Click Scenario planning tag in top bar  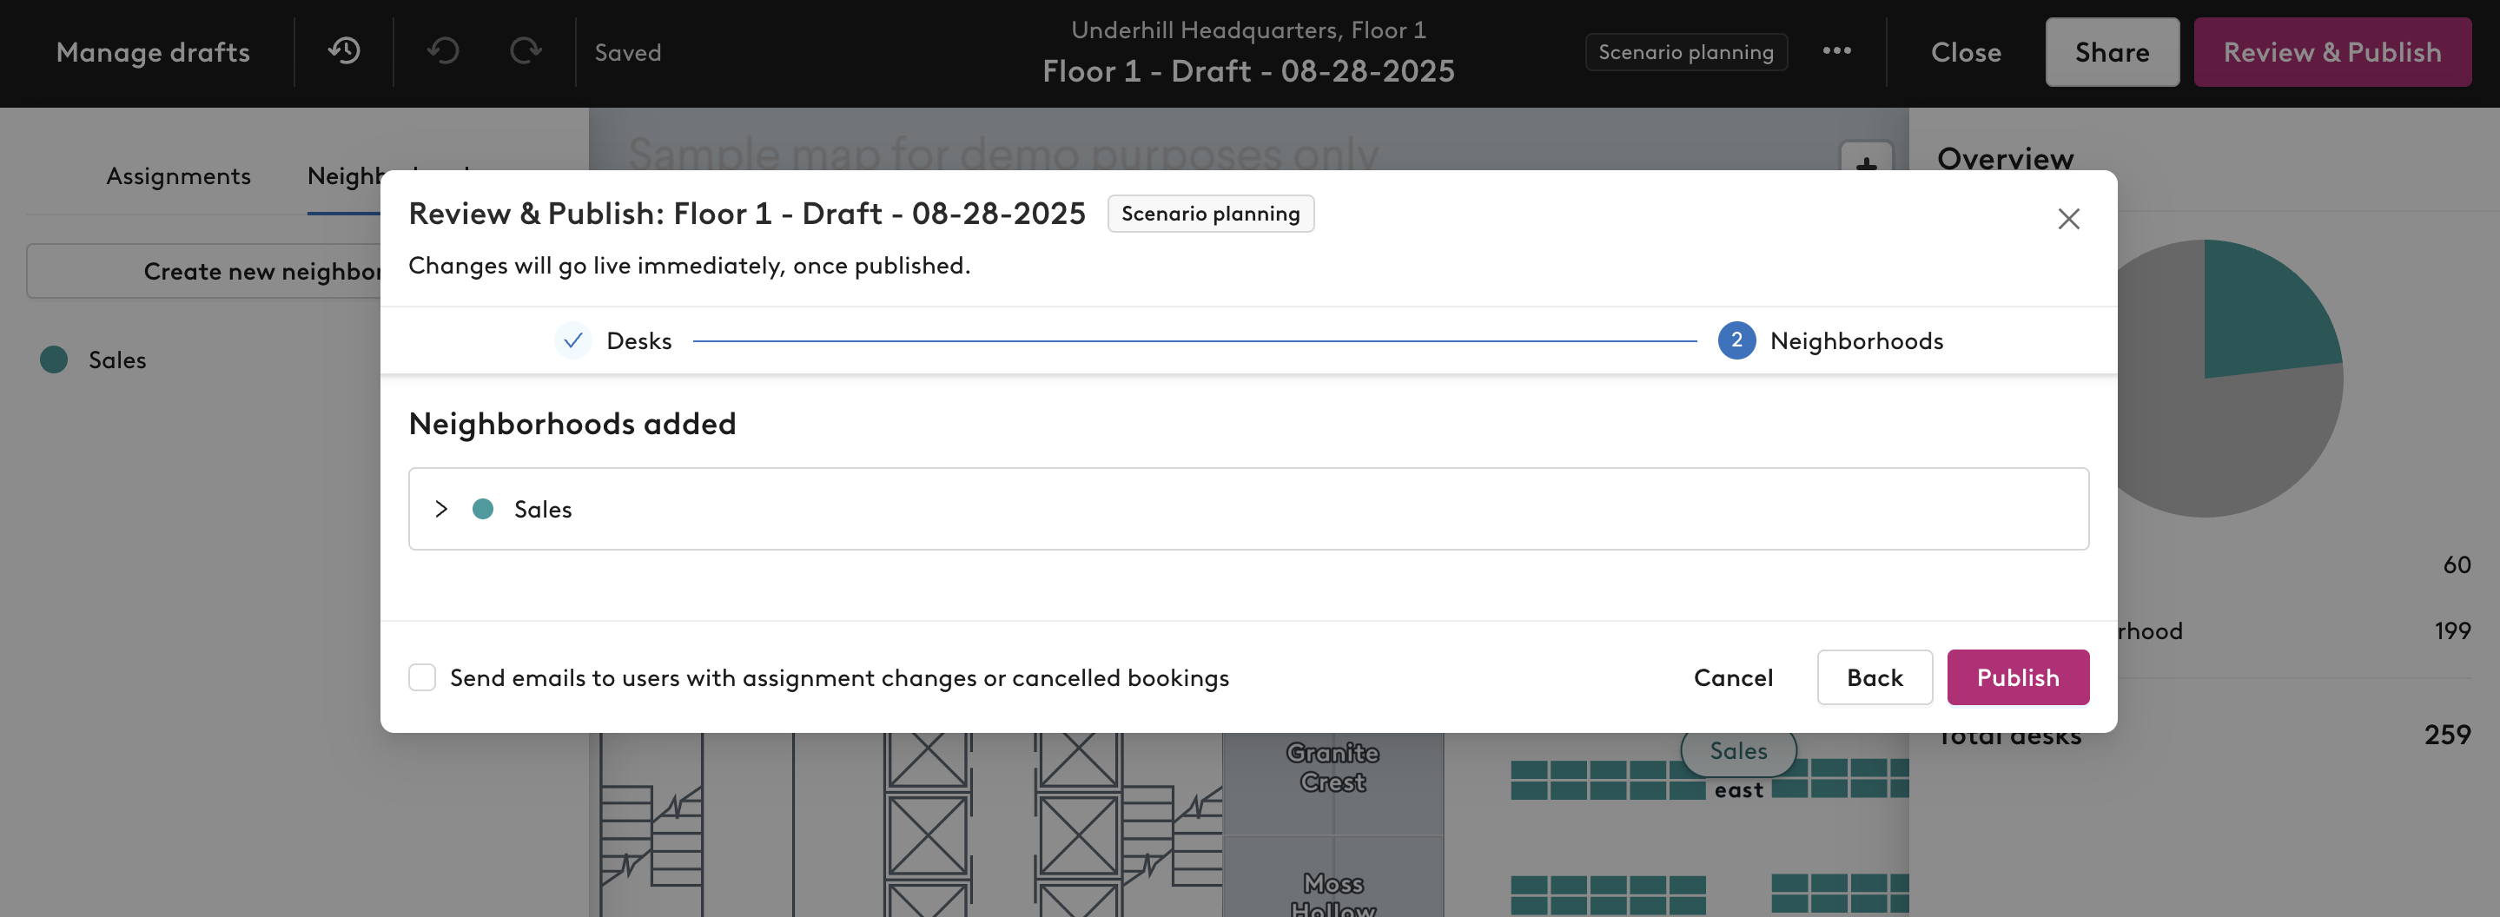pos(1686,51)
